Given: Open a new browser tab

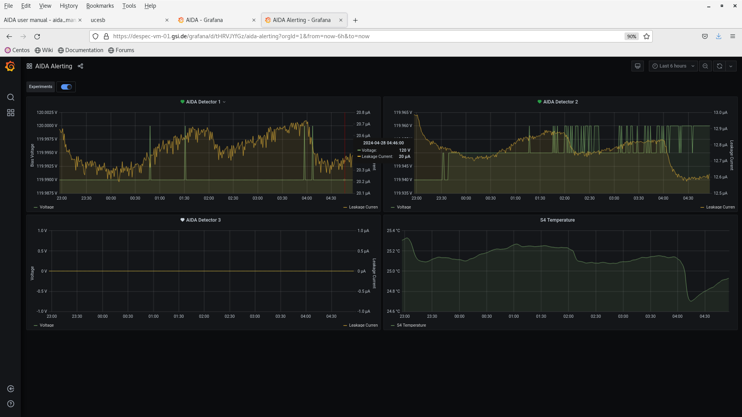Looking at the screenshot, I should pos(355,20).
